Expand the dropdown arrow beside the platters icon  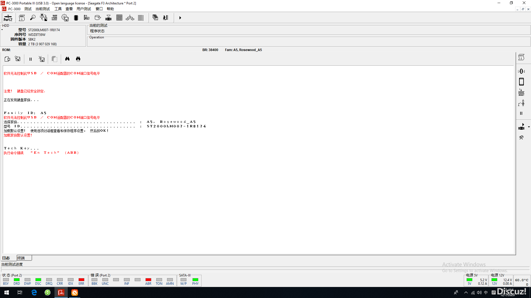coord(529,127)
